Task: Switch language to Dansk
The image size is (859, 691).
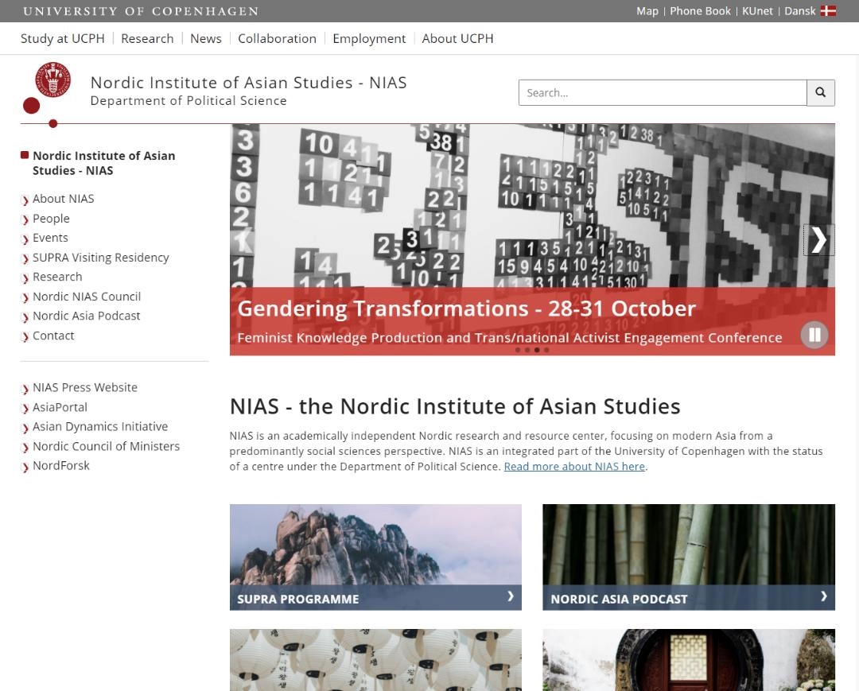Action: coord(800,11)
